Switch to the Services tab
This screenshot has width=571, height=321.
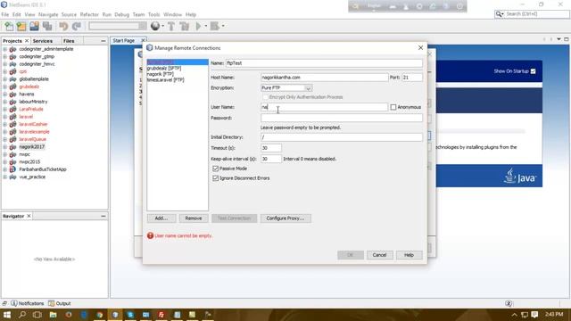[x=43, y=41]
